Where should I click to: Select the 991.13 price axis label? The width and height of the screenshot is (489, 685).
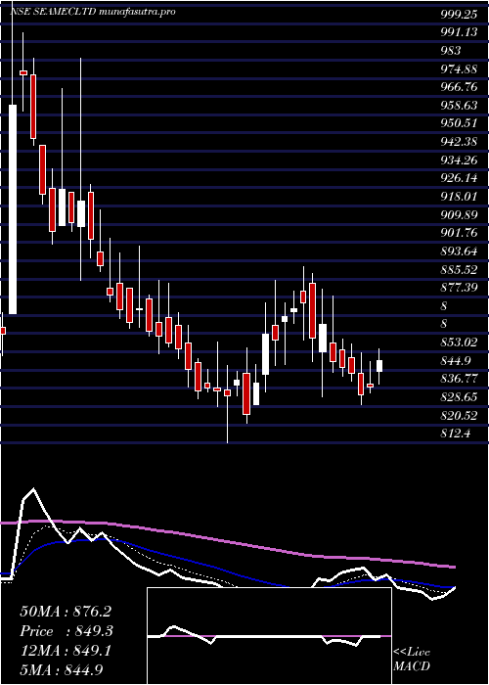click(x=459, y=32)
